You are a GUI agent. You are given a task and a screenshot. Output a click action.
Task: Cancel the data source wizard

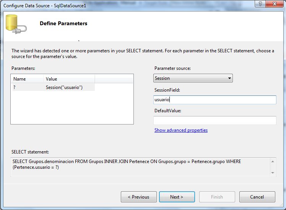click(257, 197)
